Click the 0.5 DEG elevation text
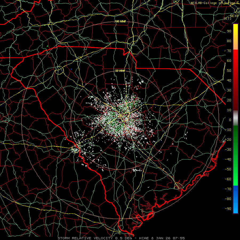 tap(124, 238)
